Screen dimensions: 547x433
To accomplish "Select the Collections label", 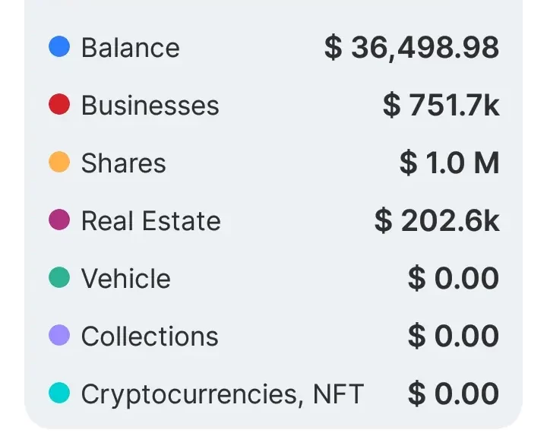I will coord(150,337).
